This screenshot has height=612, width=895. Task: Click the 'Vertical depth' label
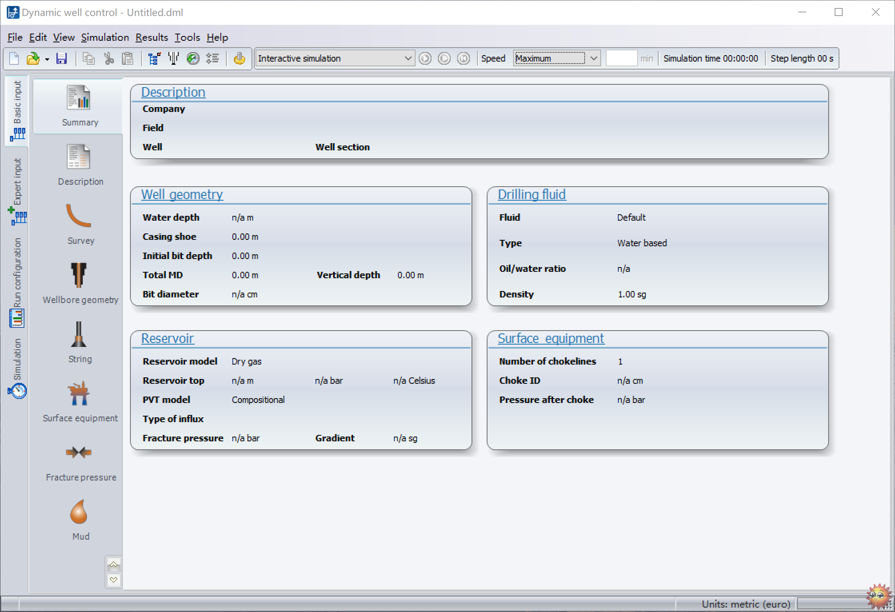(x=348, y=275)
